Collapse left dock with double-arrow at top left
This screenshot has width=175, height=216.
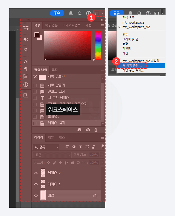point(28,20)
